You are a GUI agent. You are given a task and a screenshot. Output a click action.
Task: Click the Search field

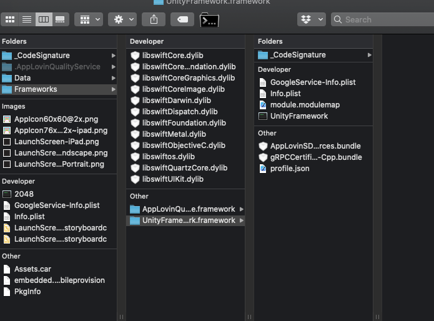[383, 19]
